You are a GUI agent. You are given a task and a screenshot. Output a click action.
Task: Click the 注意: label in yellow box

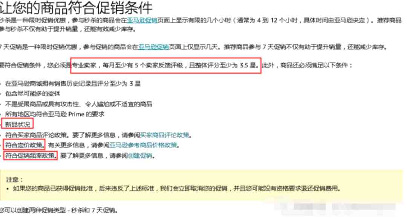15,179
